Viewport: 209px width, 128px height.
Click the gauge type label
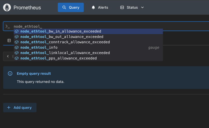point(154,48)
